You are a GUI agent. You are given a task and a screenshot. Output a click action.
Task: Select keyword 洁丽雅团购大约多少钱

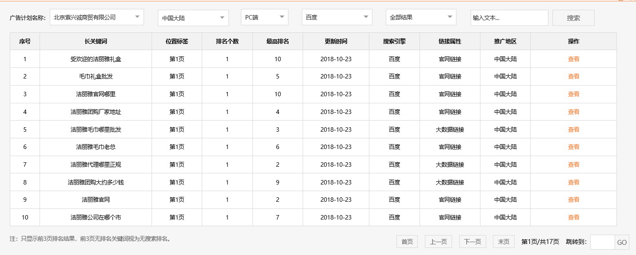point(96,182)
